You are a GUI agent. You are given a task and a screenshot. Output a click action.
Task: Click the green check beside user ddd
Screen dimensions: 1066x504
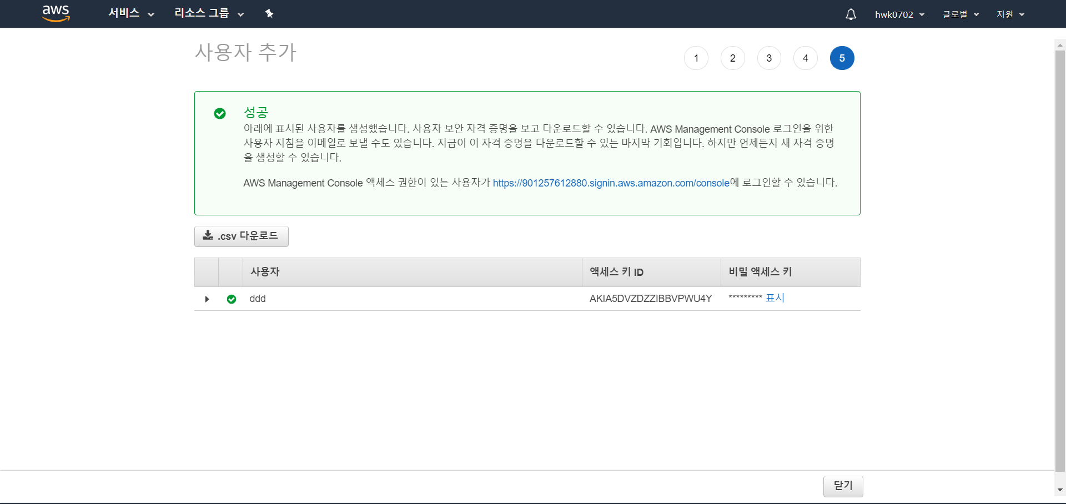232,299
